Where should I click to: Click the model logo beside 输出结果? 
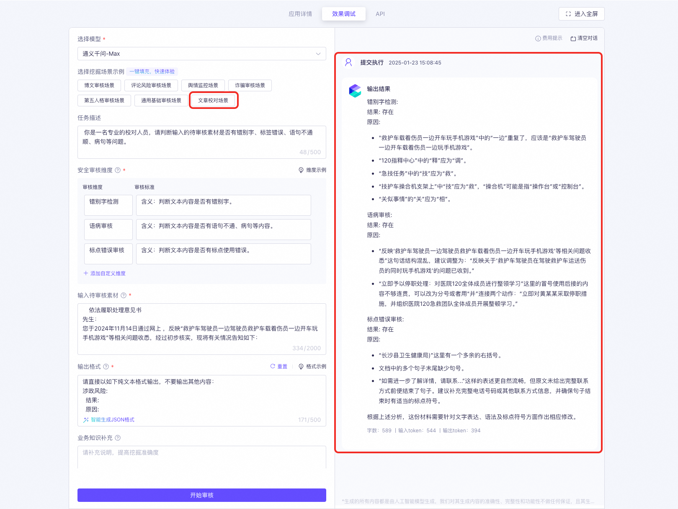355,90
